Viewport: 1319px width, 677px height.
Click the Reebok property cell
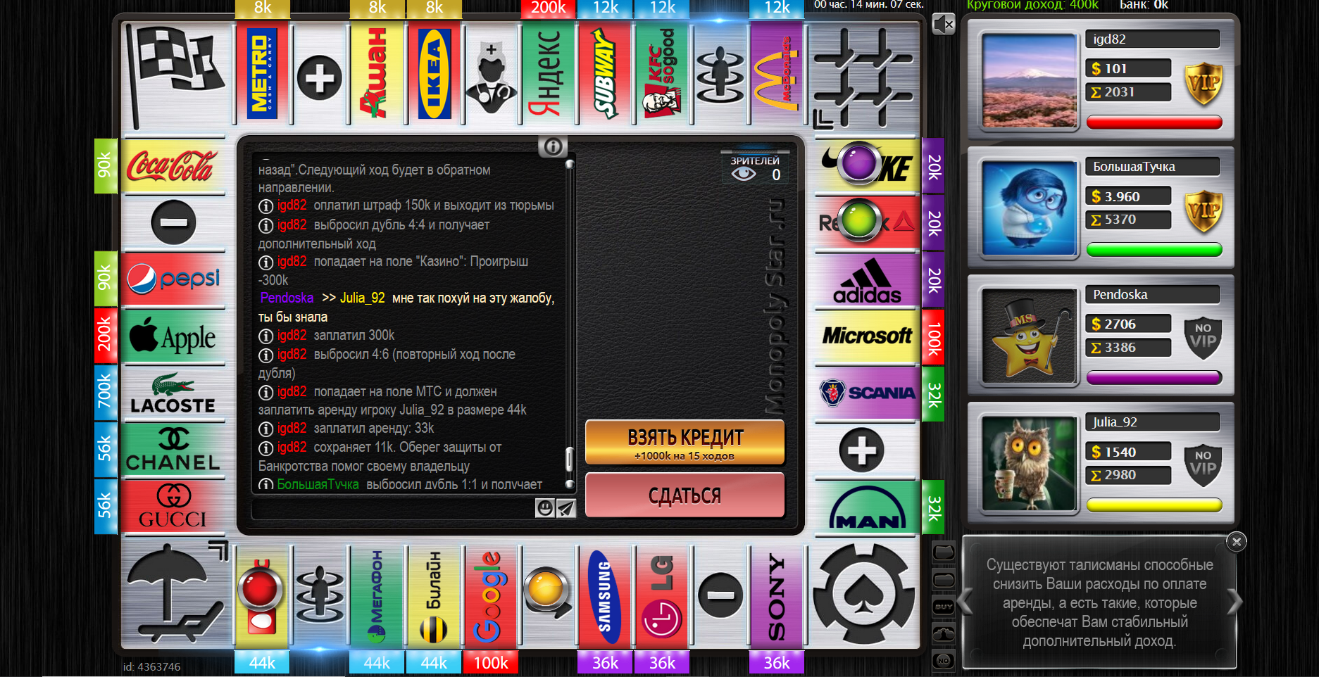point(867,223)
